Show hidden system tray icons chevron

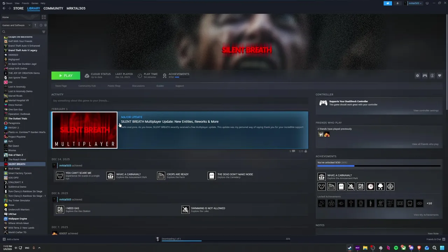coord(39,248)
